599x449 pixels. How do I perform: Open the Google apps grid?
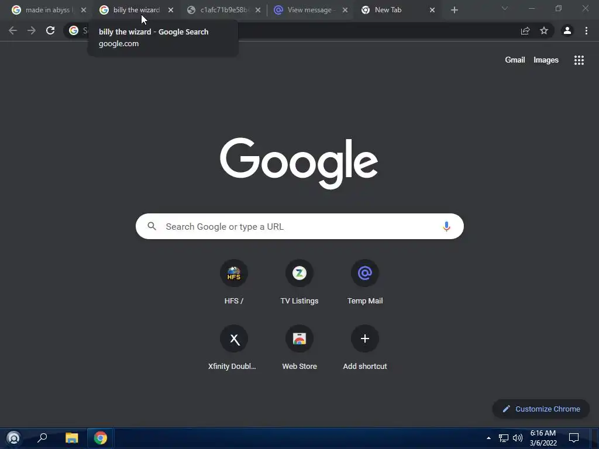pos(579,60)
